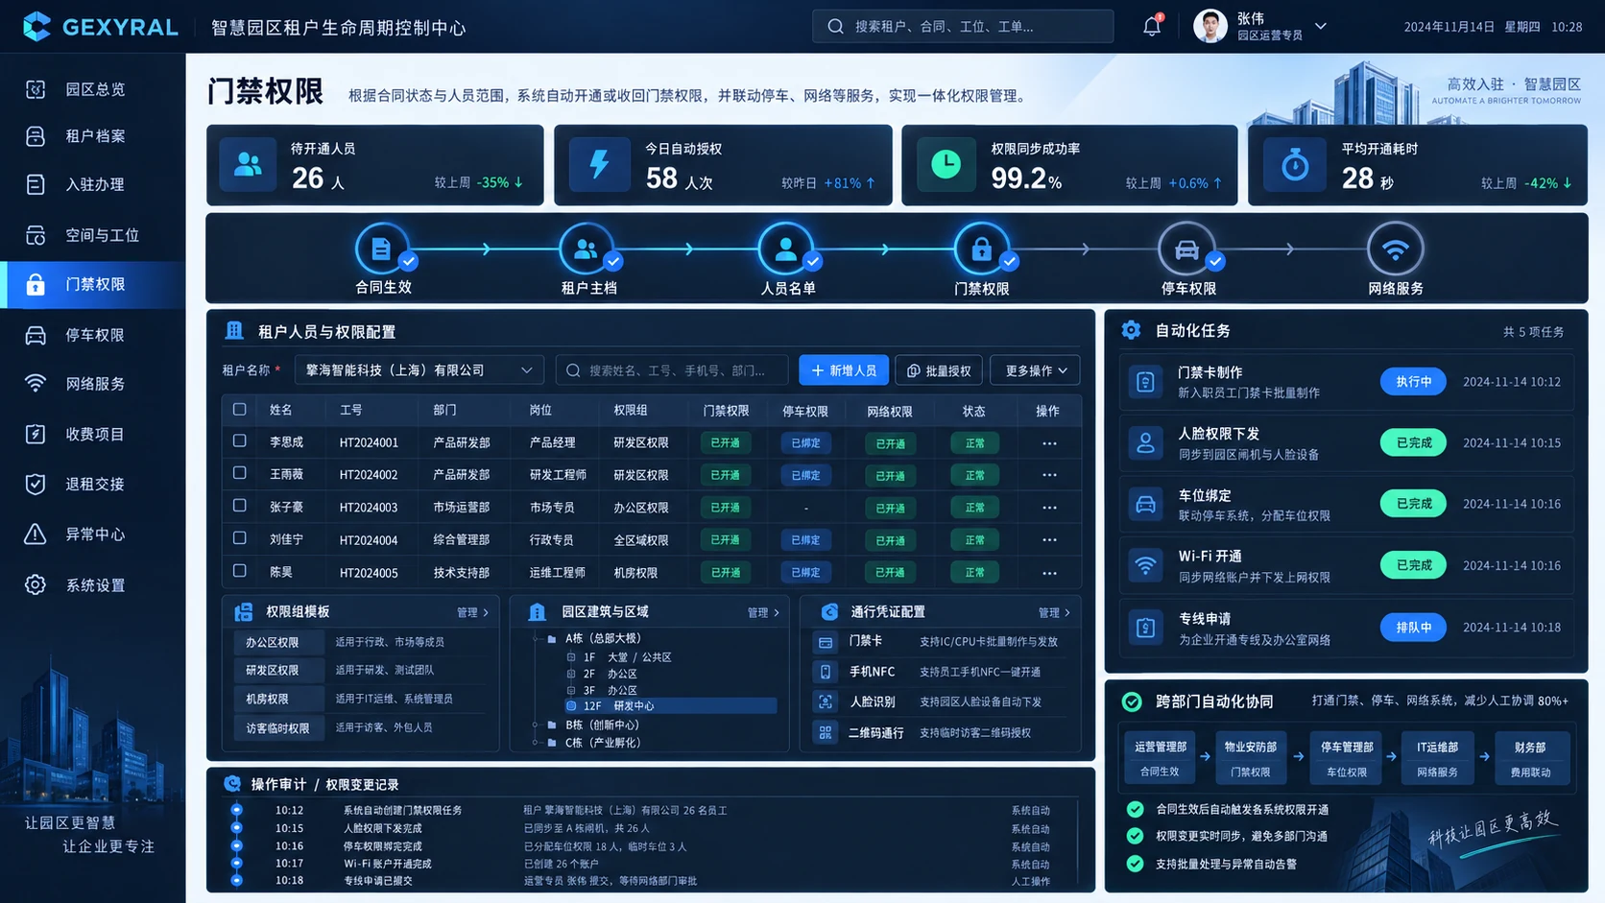This screenshot has width=1605, height=903.
Task: Click the global search field
Action: (x=963, y=26)
